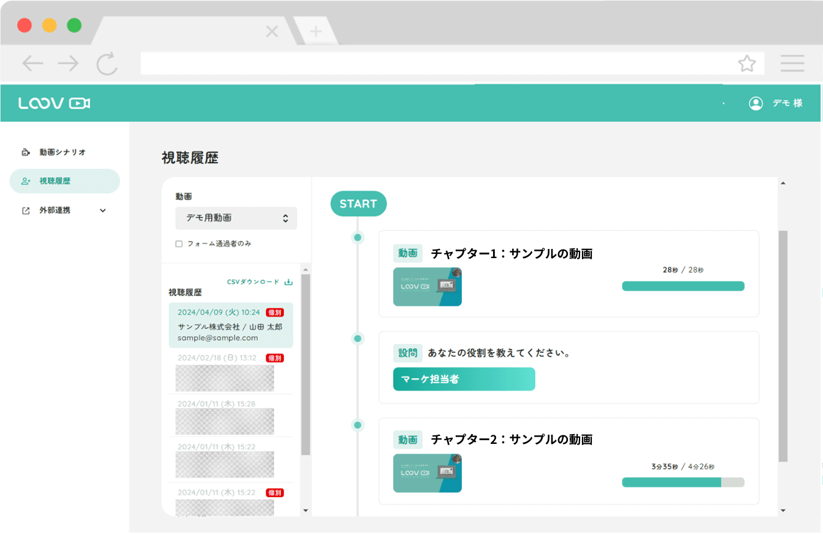Screen dimensions: 823x534
Task: Click the チャプター2 playback progress bar
Action: pyautogui.click(x=683, y=483)
